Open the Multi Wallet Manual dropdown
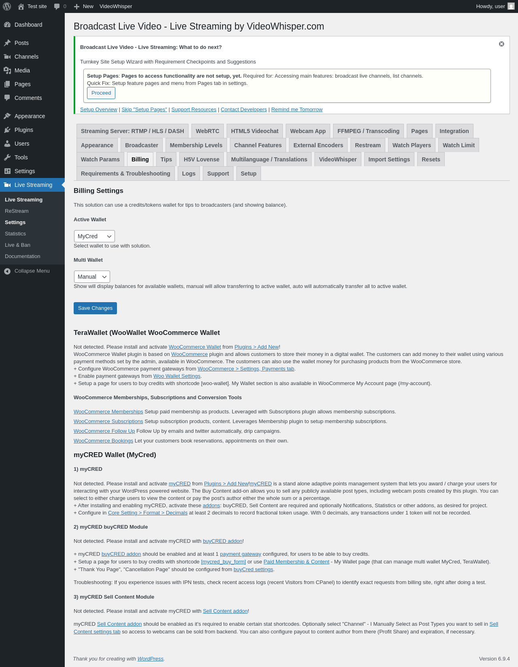The height and width of the screenshot is (667, 518). click(92, 277)
